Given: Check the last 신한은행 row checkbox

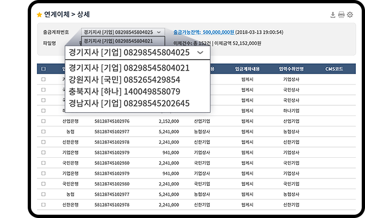Looking at the screenshot, I should tap(44, 204).
